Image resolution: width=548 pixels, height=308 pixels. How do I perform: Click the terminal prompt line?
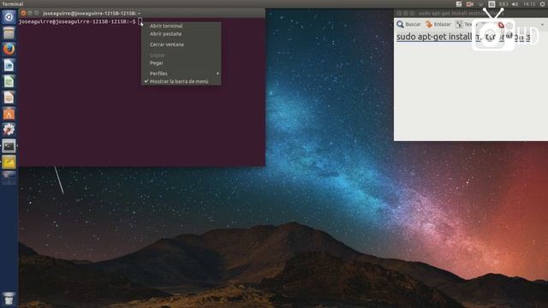pos(77,21)
